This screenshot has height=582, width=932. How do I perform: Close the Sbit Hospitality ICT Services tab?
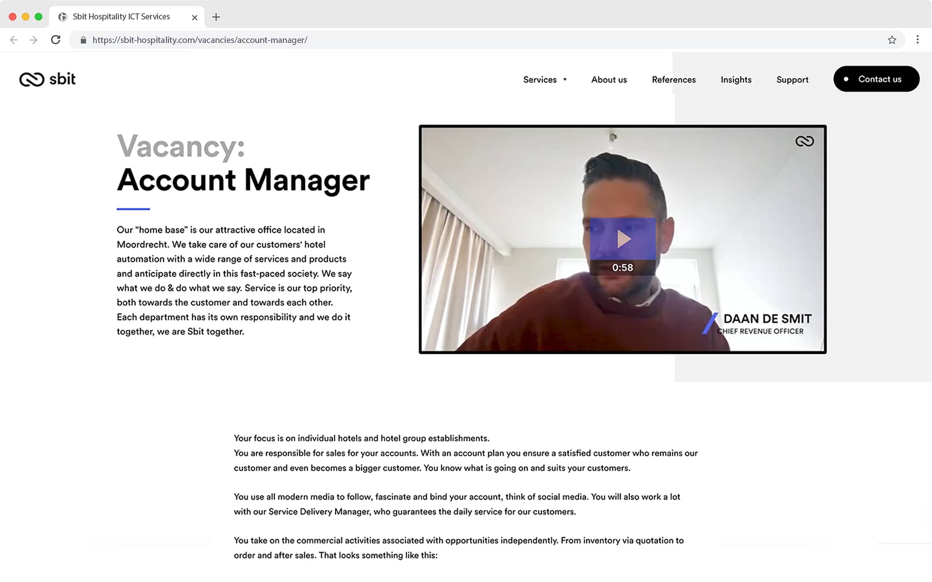[x=194, y=17]
